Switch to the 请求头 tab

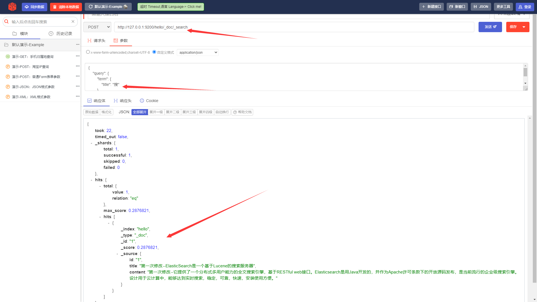[x=96, y=41]
